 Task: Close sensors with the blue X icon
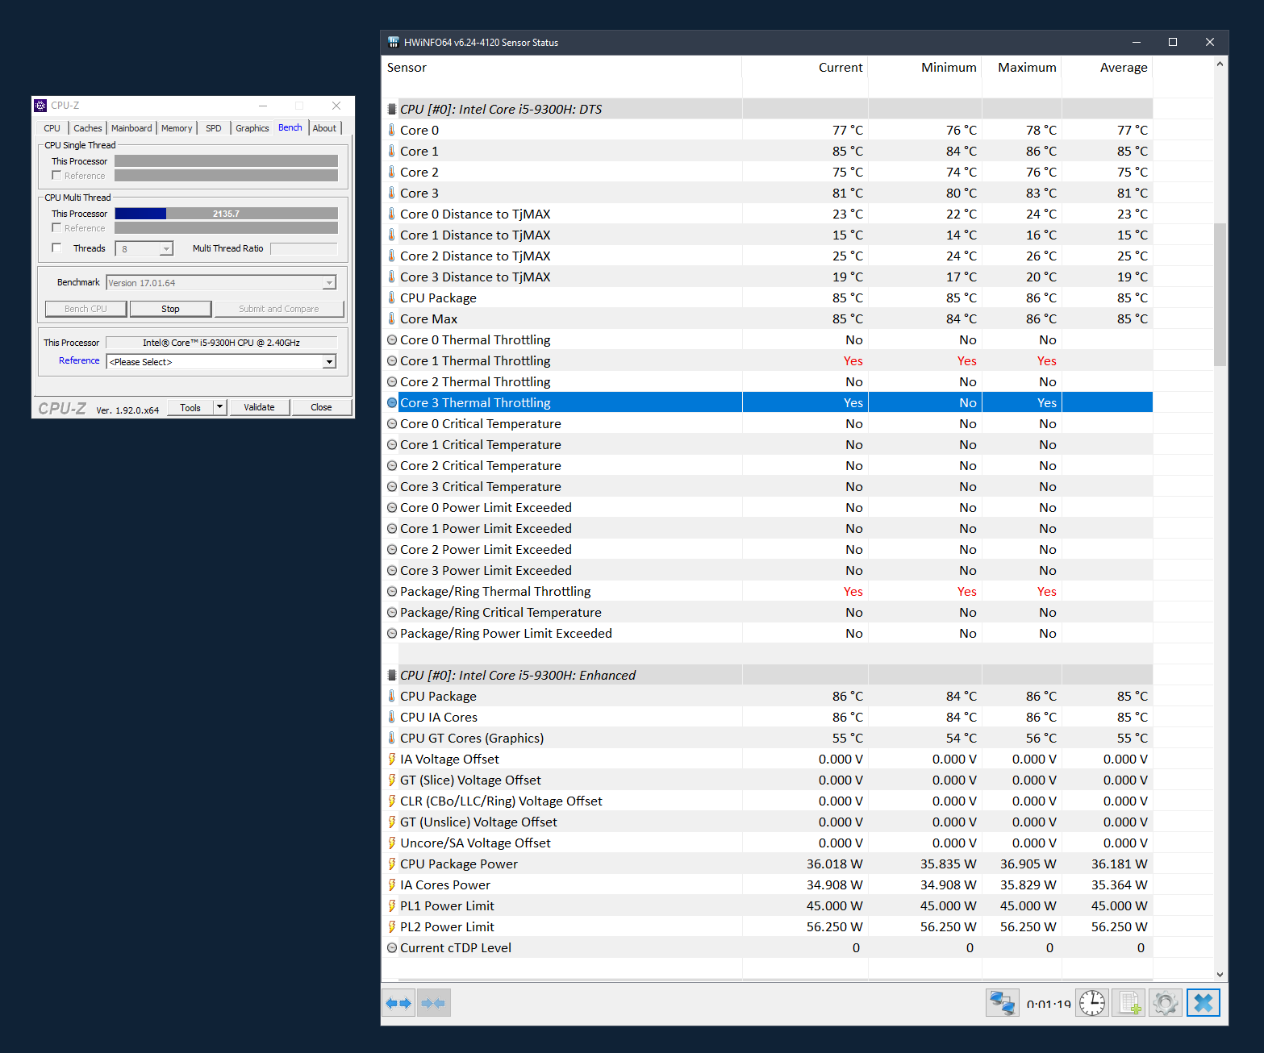[x=1204, y=1003]
